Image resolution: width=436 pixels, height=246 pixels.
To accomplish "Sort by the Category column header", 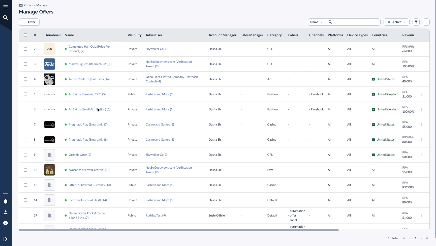I will (274, 35).
